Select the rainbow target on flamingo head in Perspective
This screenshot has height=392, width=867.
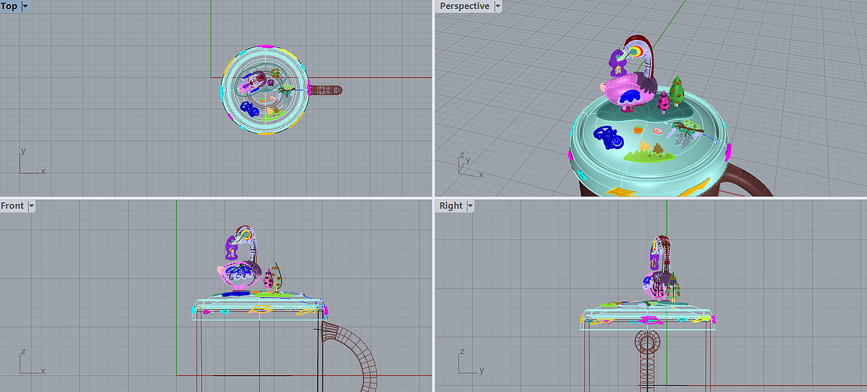coord(637,52)
